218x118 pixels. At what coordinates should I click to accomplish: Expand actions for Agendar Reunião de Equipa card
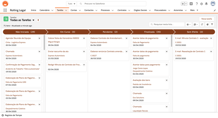point(39,38)
